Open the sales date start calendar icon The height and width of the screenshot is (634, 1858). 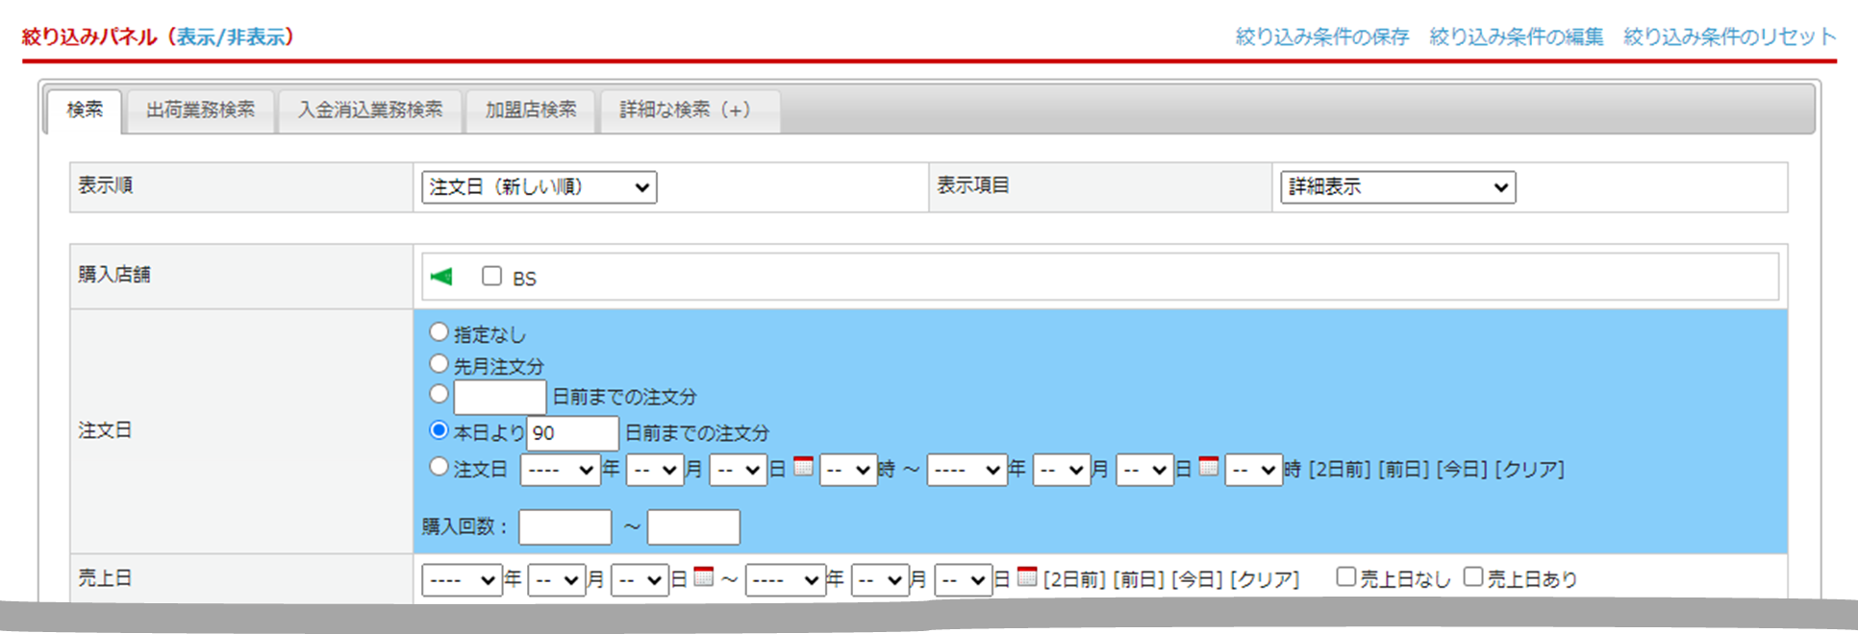click(704, 576)
